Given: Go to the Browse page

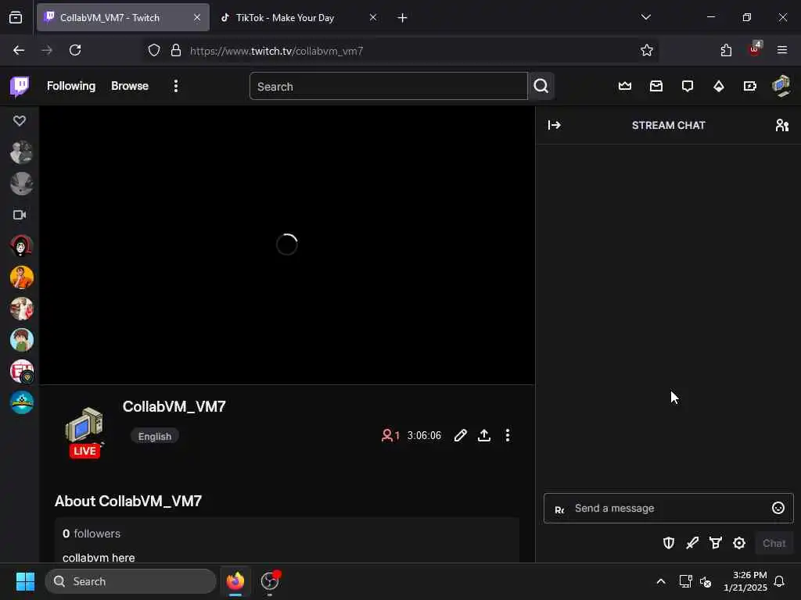Looking at the screenshot, I should click(x=130, y=86).
